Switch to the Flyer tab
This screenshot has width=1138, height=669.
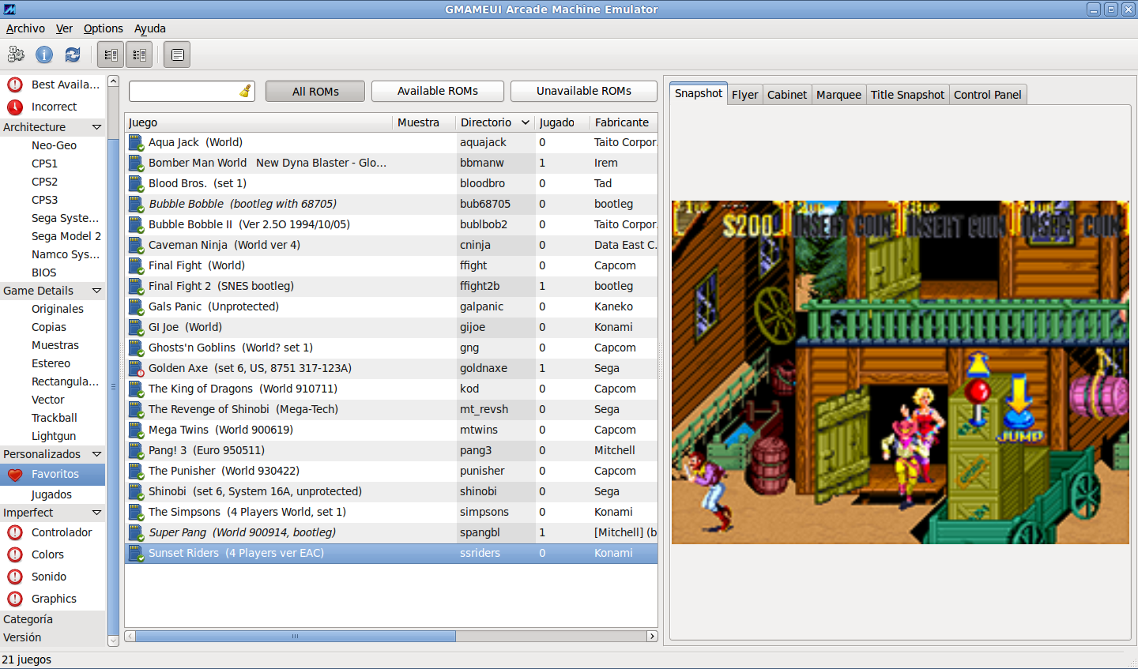click(744, 95)
